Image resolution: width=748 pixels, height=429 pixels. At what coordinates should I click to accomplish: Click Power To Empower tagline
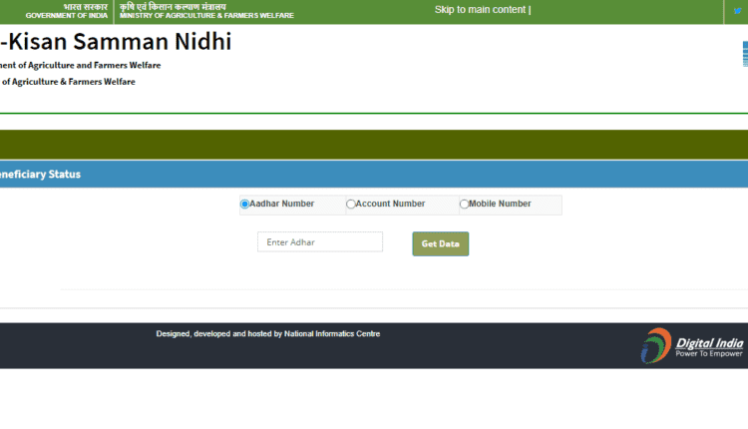pyautogui.click(x=709, y=353)
